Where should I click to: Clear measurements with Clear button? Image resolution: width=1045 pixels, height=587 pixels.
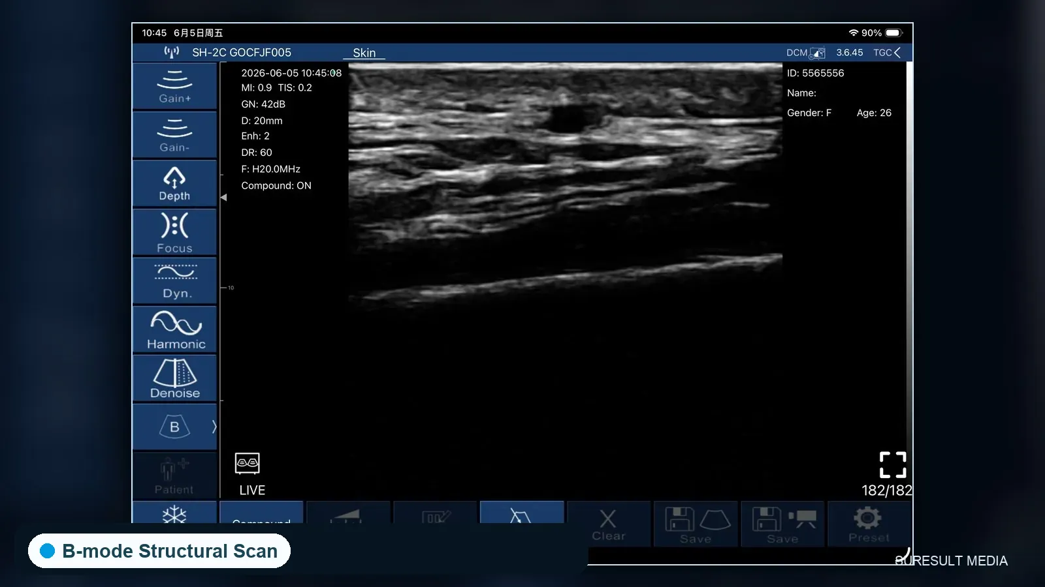click(x=609, y=524)
